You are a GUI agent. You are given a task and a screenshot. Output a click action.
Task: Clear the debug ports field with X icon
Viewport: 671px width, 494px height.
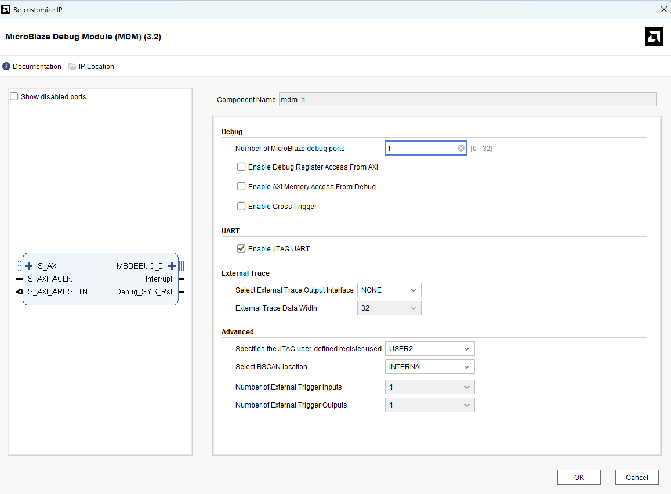click(x=461, y=149)
